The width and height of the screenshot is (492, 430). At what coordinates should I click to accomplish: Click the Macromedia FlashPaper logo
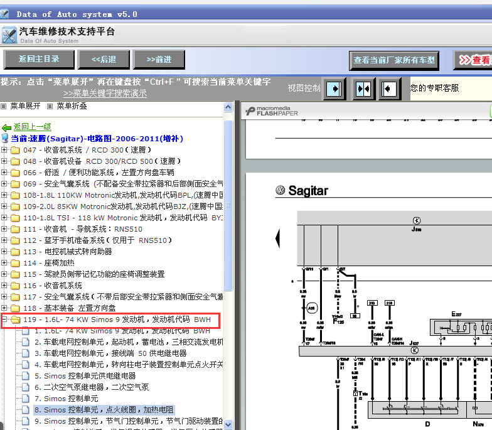pos(272,112)
